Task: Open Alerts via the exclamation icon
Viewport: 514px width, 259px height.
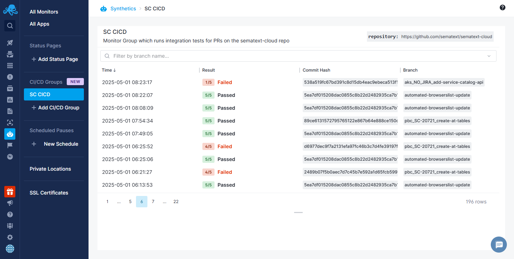Action: (x=10, y=77)
